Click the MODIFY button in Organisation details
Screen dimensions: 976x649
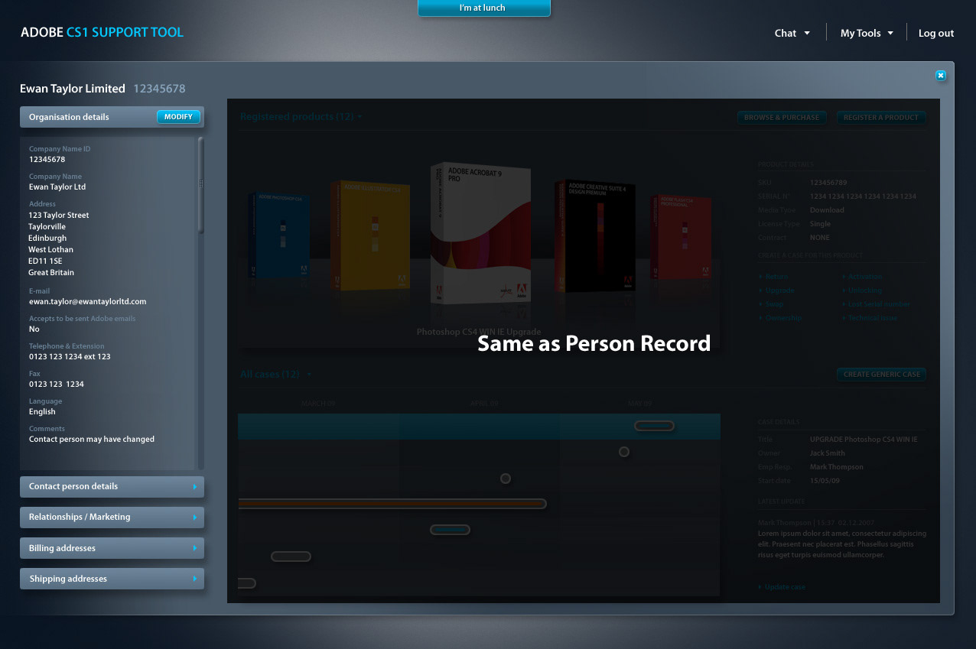point(178,117)
